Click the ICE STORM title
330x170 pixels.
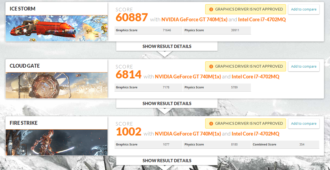click(x=22, y=9)
